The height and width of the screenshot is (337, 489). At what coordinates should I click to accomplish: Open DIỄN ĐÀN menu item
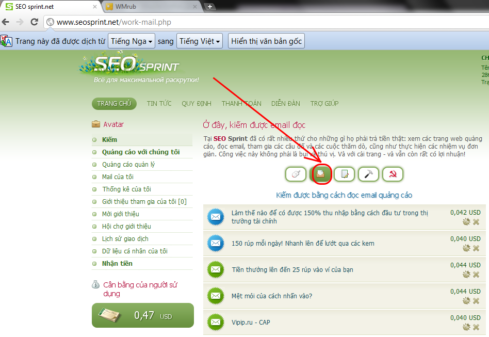pyautogui.click(x=286, y=104)
